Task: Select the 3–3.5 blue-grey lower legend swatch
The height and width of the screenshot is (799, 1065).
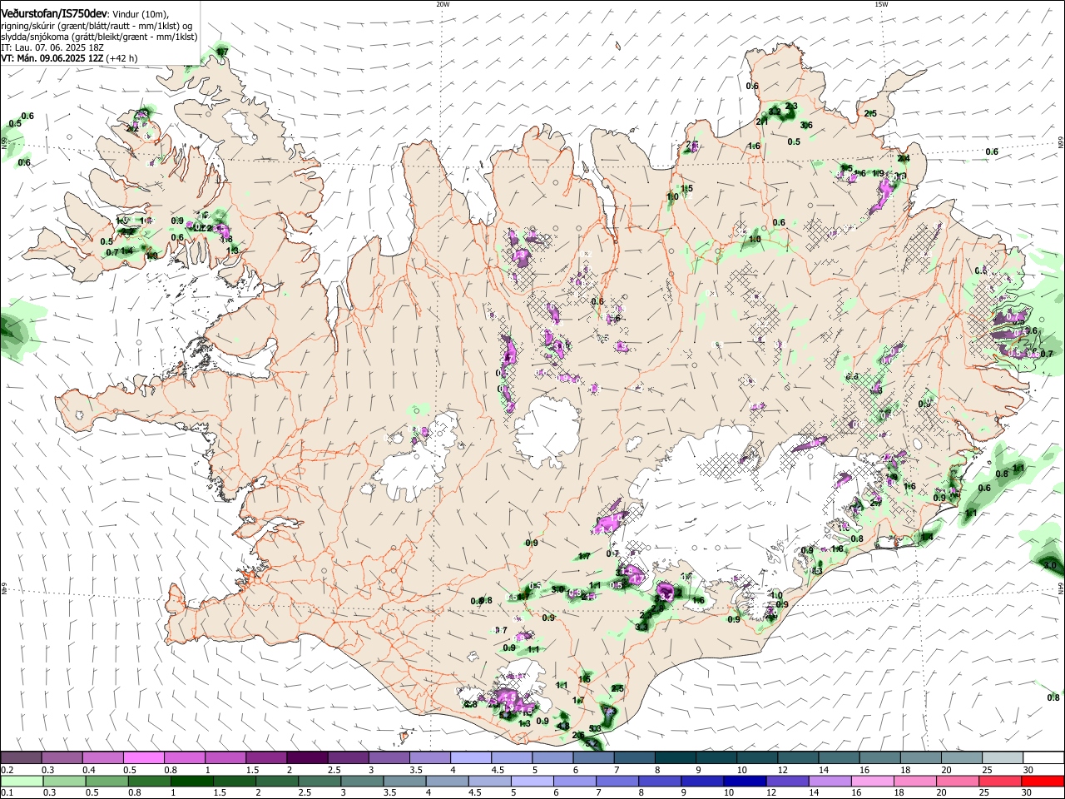Action: click(363, 782)
